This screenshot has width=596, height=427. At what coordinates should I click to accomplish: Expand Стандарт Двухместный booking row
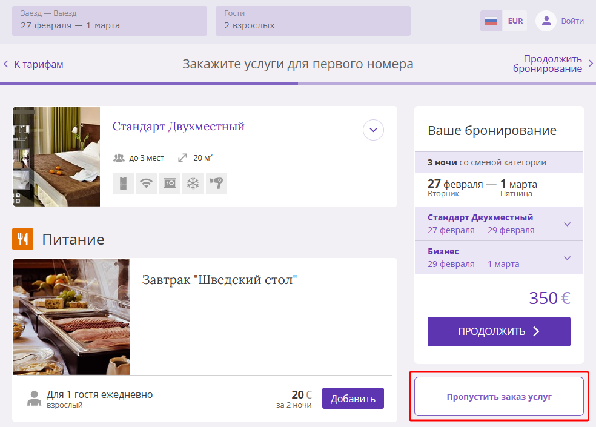tap(498, 224)
